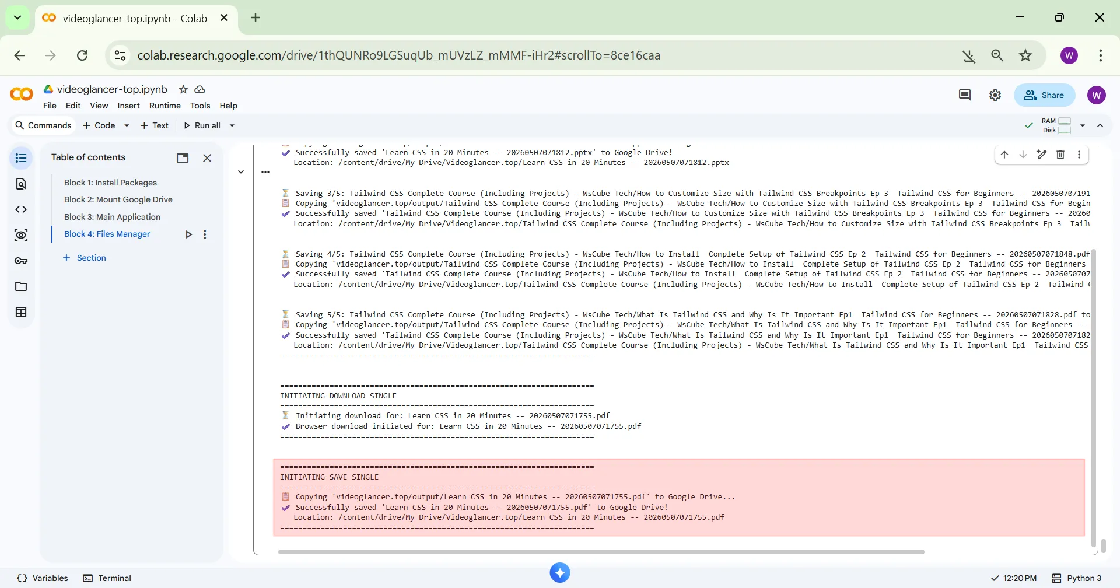Jump to Block 1: Install Packages
The width and height of the screenshot is (1120, 588).
[110, 183]
